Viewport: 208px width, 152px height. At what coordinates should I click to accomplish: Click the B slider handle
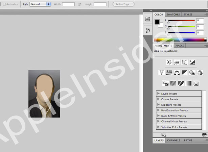168,34
